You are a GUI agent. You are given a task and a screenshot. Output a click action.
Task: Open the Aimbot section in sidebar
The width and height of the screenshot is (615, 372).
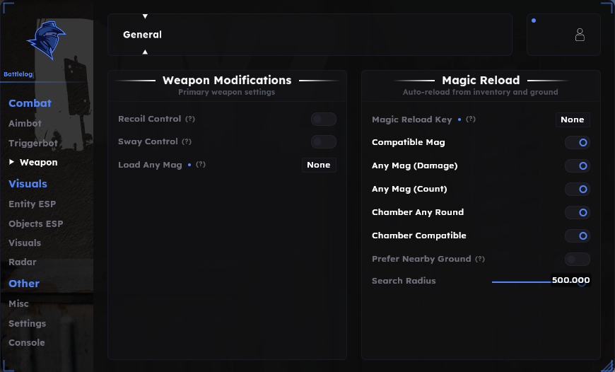(x=25, y=124)
